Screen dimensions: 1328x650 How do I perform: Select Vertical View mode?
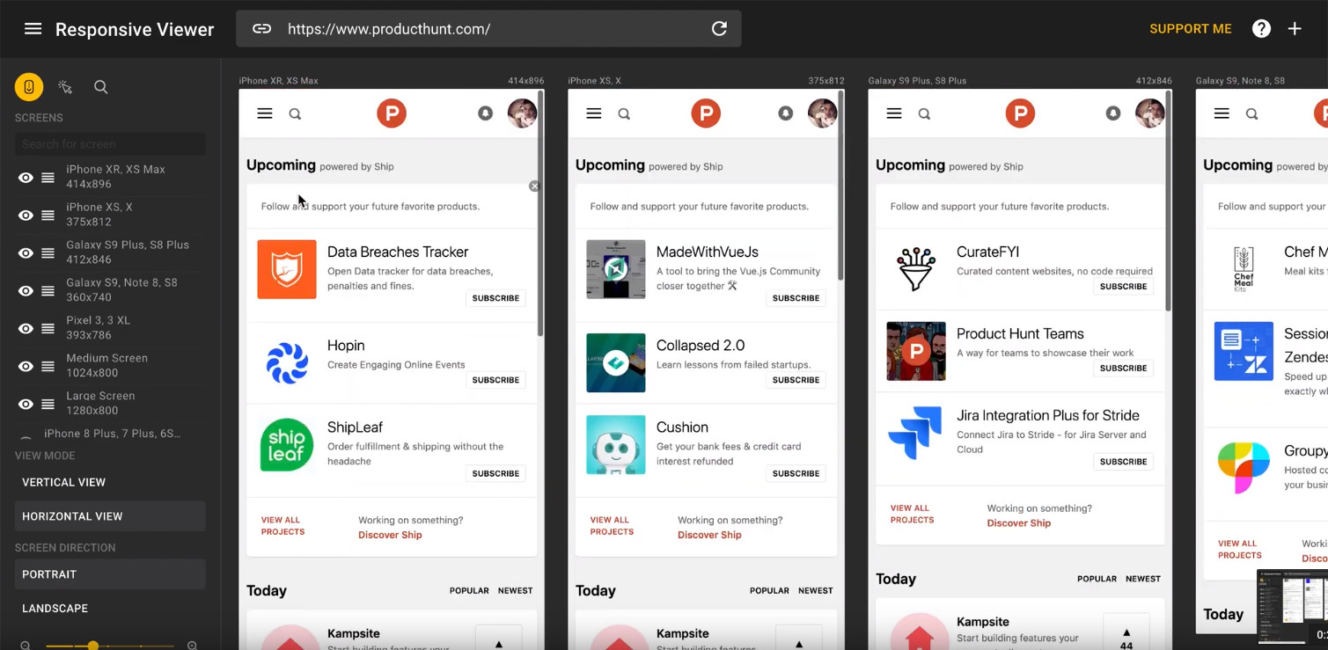click(x=110, y=482)
